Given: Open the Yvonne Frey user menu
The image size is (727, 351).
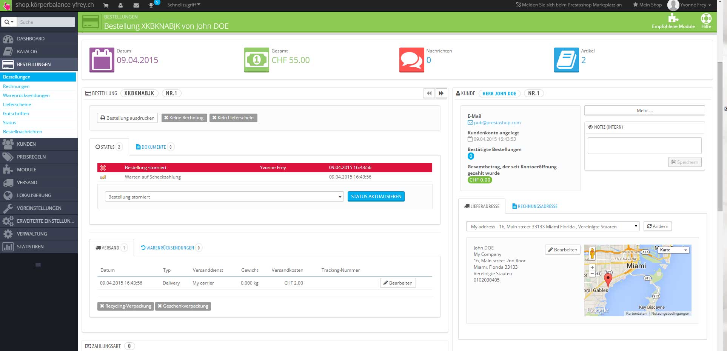Looking at the screenshot, I should 695,5.
